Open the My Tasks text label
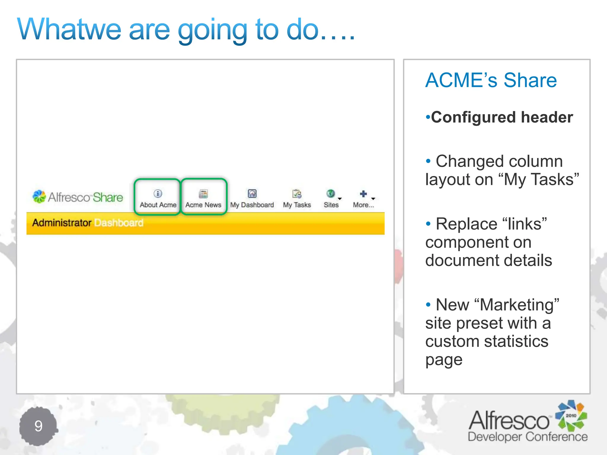The height and width of the screenshot is (455, 607). (x=297, y=205)
